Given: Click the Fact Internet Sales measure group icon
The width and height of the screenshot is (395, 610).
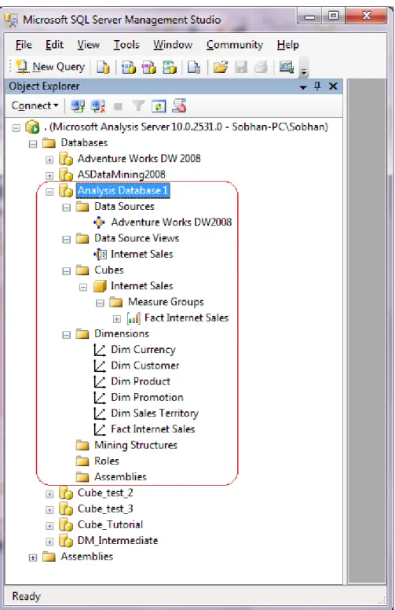Looking at the screenshot, I should coord(133,318).
